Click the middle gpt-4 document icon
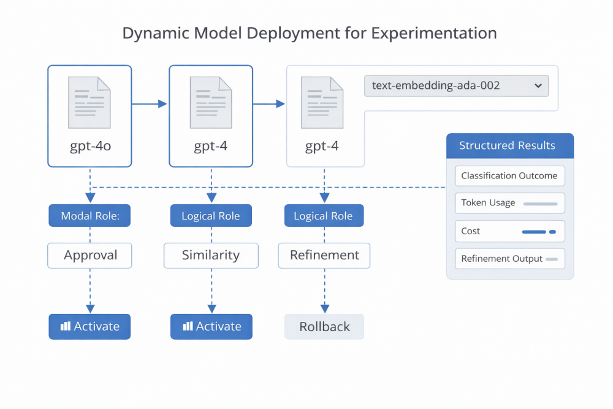 pyautogui.click(x=211, y=102)
